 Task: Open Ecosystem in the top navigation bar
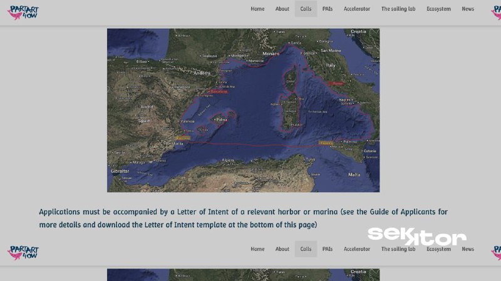click(x=438, y=9)
